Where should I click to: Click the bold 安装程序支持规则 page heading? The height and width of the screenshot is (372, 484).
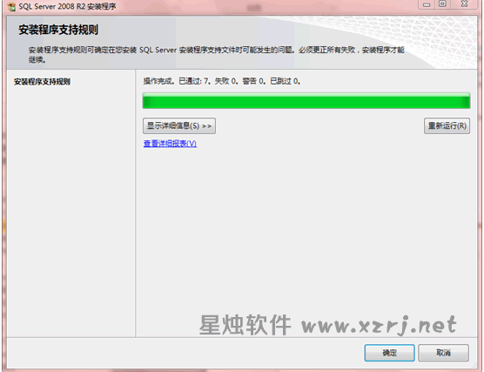coord(58,30)
